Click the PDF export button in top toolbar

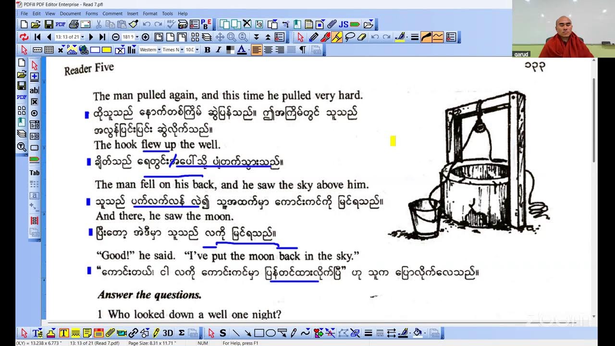click(x=61, y=24)
